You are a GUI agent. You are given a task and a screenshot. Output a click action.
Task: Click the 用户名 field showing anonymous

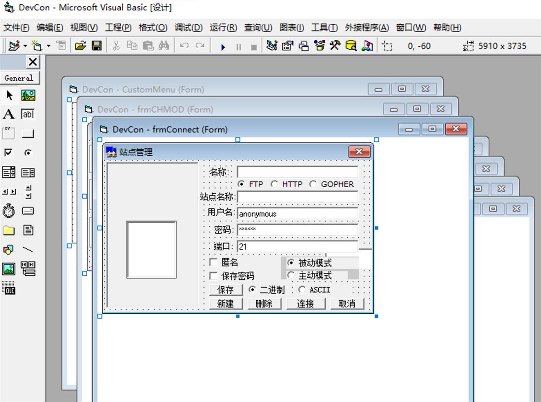pos(298,213)
